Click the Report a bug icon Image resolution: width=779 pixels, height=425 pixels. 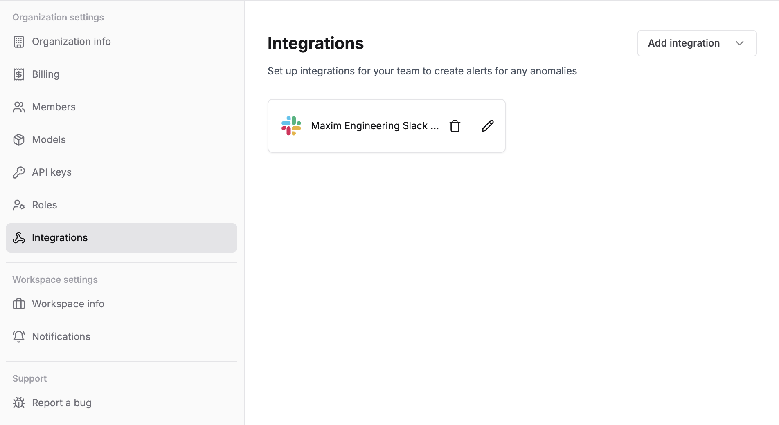[x=19, y=403]
